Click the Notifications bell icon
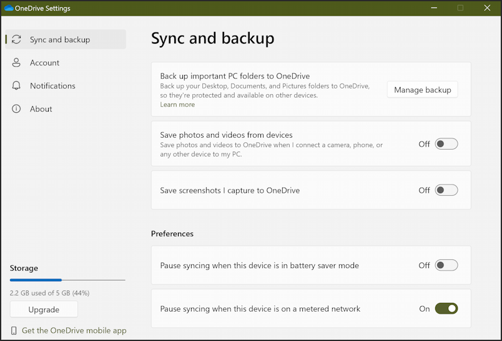The image size is (502, 341). pyautogui.click(x=16, y=85)
